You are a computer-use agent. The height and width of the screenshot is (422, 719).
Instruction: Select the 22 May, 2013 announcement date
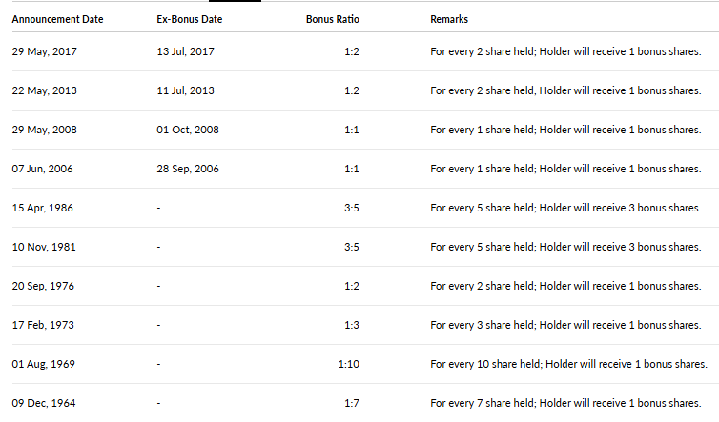[45, 90]
